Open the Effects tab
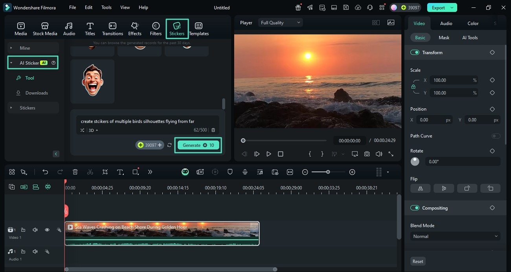Screen dimensions: 511x272 (x=135, y=29)
